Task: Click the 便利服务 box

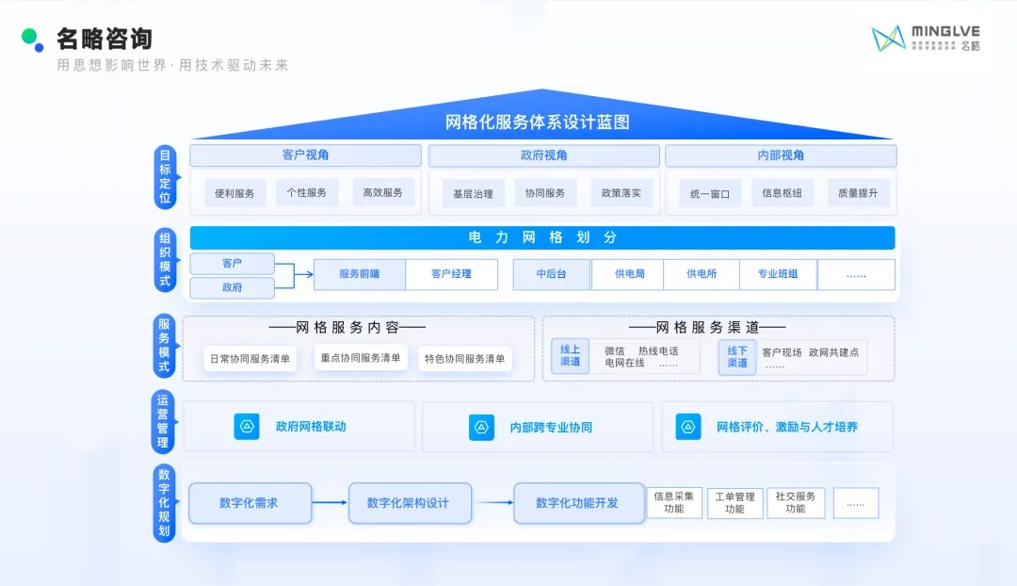Action: coord(235,193)
